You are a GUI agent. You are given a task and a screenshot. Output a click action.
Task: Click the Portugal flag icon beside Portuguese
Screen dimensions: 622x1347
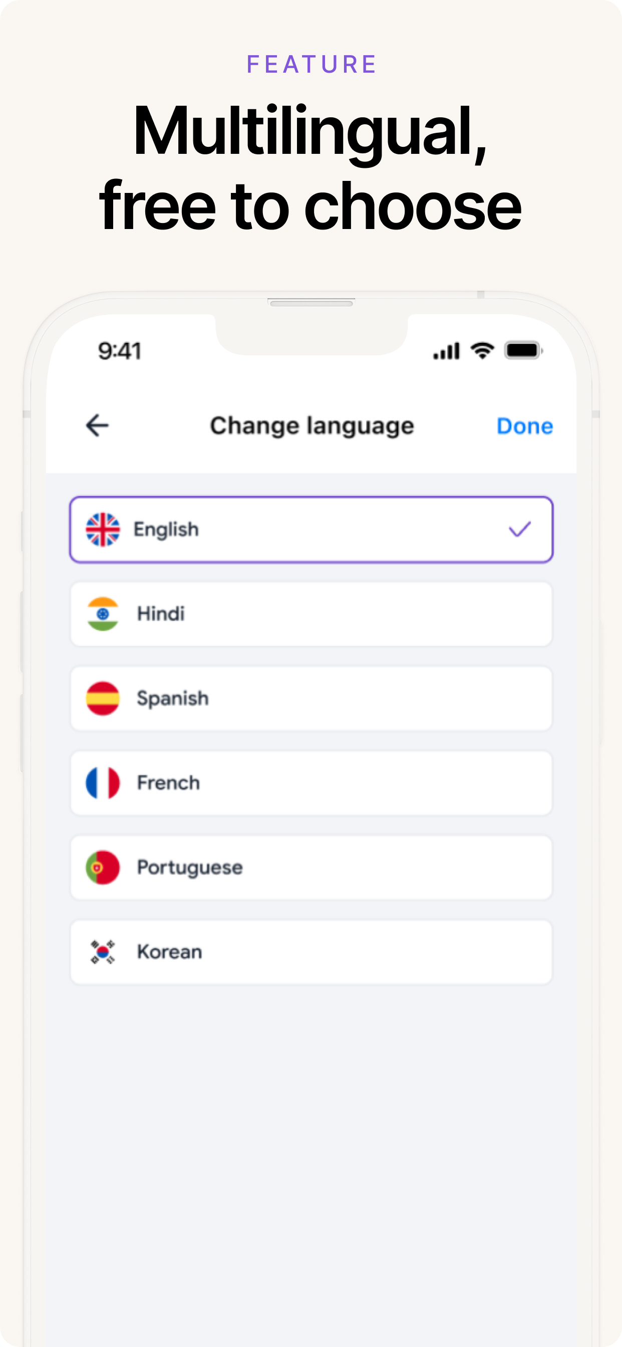[x=103, y=867]
